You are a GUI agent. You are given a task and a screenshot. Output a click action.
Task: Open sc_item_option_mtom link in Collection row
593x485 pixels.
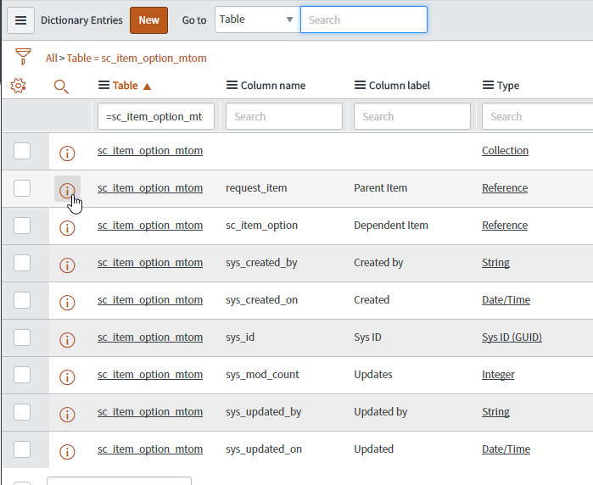point(150,151)
